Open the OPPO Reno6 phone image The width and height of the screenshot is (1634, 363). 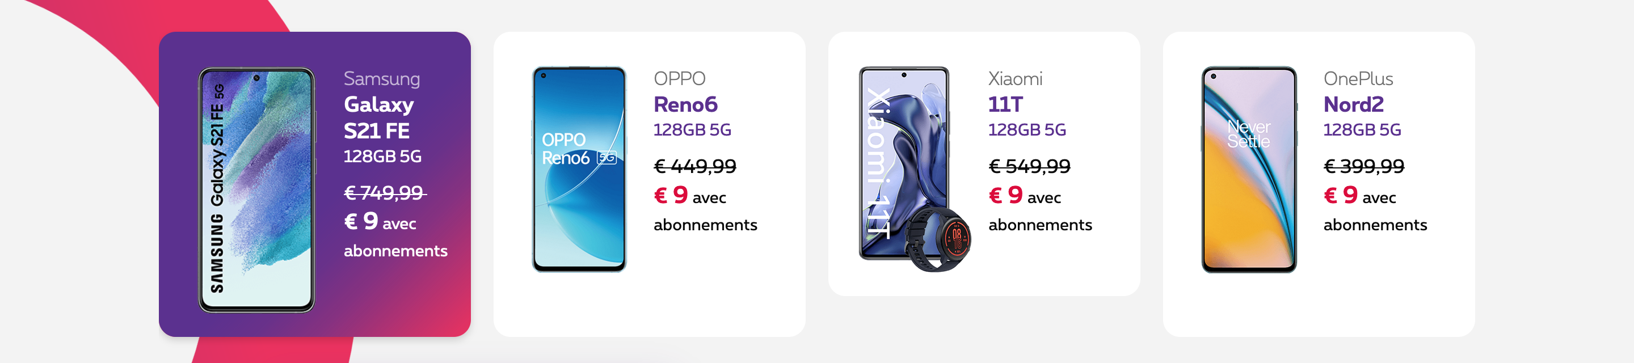tap(579, 170)
